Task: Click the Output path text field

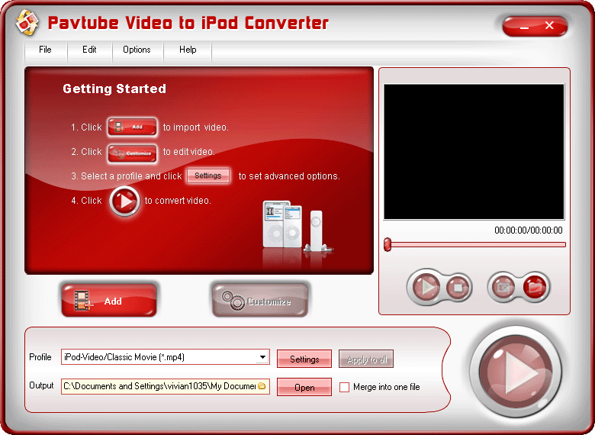Action: 159,387
